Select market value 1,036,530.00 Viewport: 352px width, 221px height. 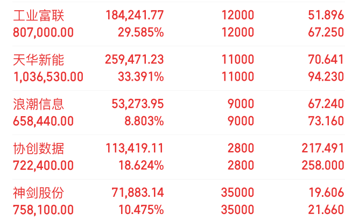[48, 77]
